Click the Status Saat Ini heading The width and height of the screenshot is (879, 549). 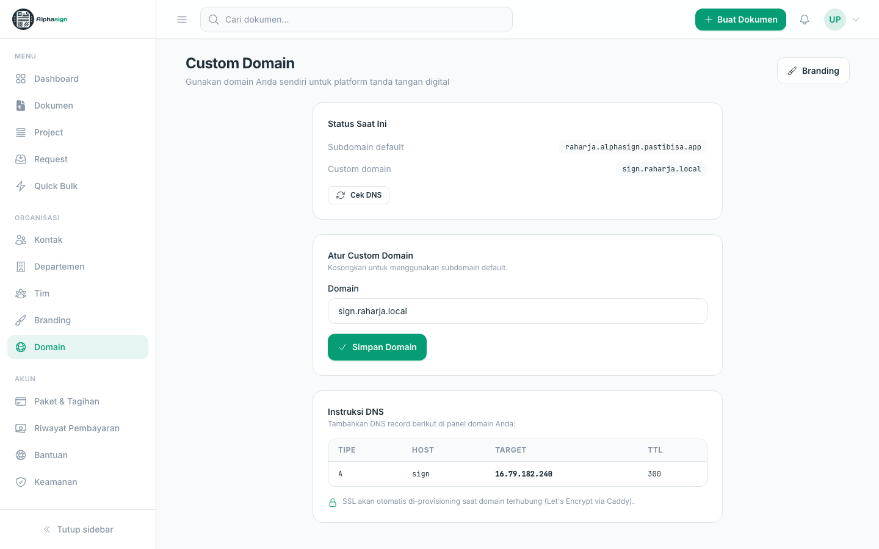pyautogui.click(x=357, y=124)
